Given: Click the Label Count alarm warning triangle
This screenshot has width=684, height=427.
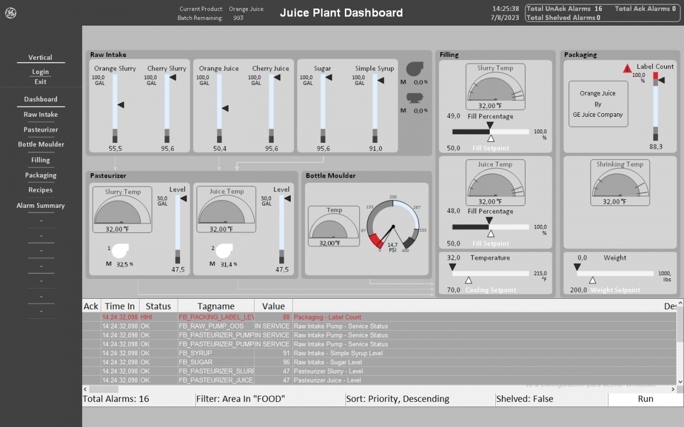Looking at the screenshot, I should coord(628,68).
